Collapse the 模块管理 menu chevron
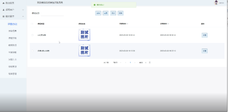The image size is (228, 112). coord(23,17)
